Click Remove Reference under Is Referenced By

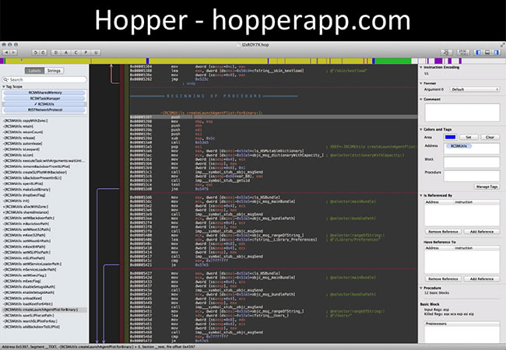coord(443,232)
